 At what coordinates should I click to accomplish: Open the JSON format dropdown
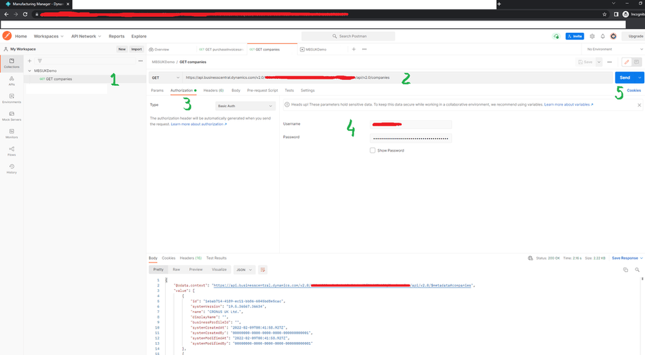pos(244,270)
